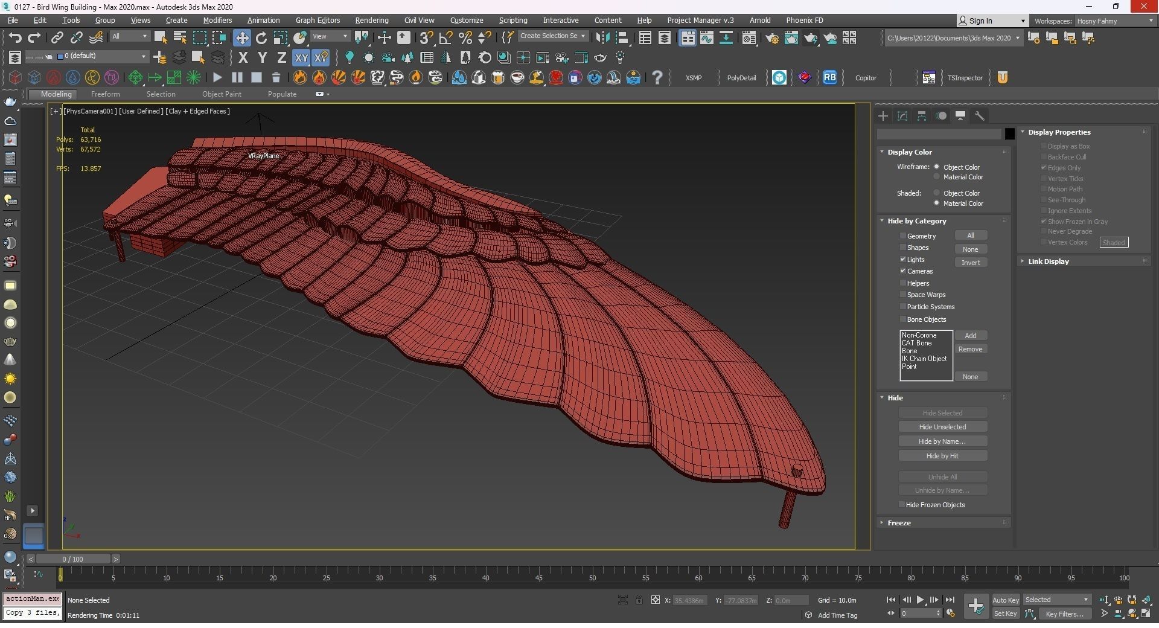Toggle the Percent Snap icon
The height and width of the screenshot is (628, 1159).
(x=465, y=37)
